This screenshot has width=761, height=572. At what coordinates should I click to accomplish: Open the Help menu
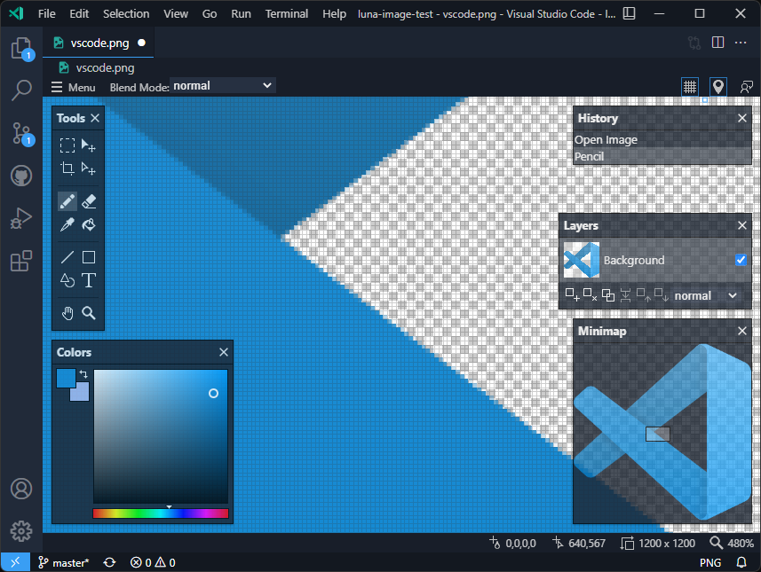tap(334, 13)
